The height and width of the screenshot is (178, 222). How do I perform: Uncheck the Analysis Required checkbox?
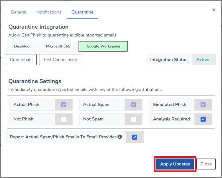coord(203,119)
